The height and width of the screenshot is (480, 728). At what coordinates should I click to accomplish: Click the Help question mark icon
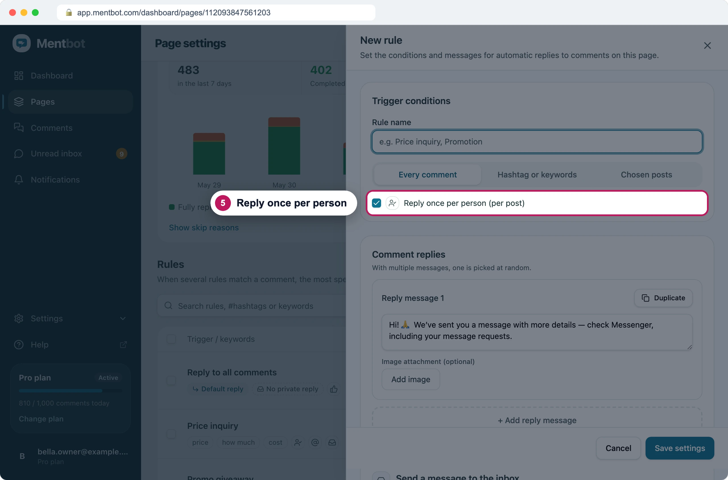tap(19, 345)
